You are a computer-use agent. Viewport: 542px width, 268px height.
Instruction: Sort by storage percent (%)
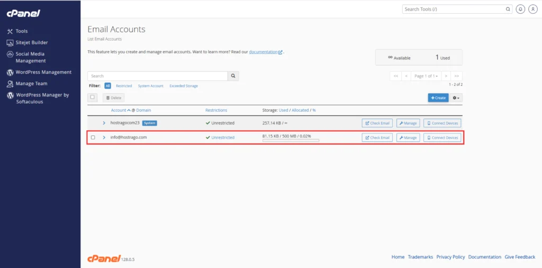314,110
